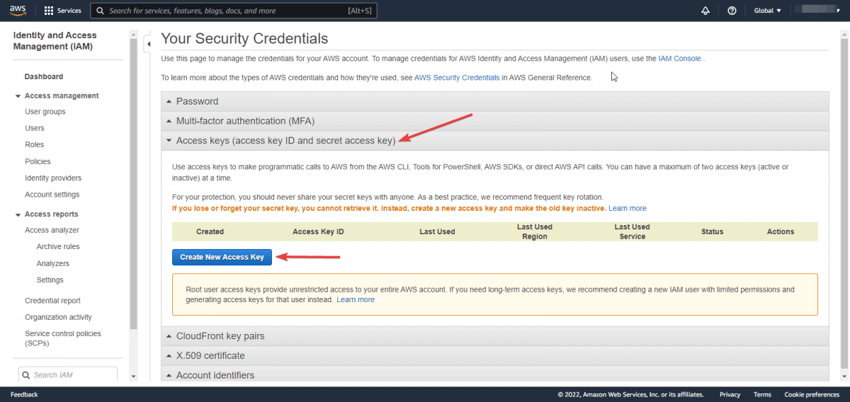Screen dimensions: 850x402
Task: Click the Last Used Service column header
Action: pyautogui.click(x=632, y=231)
